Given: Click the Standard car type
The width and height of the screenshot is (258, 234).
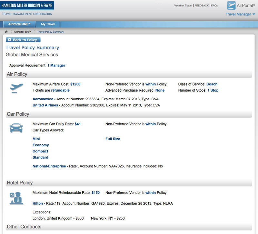Looking at the screenshot, I should tap(40, 157).
